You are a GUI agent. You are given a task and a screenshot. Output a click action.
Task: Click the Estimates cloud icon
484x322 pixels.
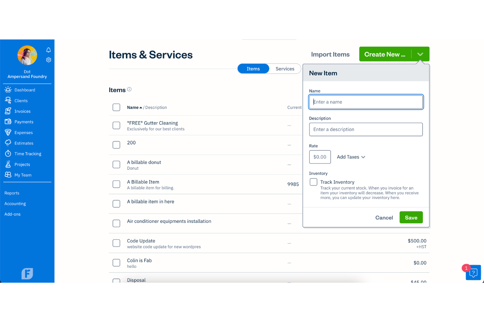8,143
